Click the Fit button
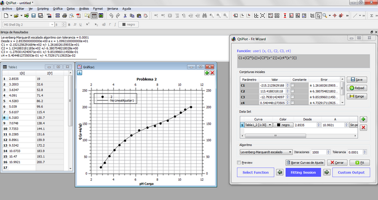The image size is (378, 200). [x=360, y=163]
